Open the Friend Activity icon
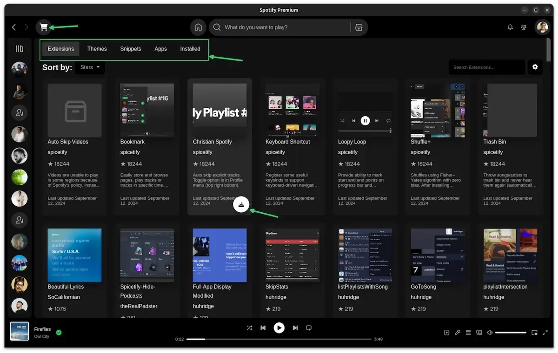Image resolution: width=558 pixels, height=353 pixels. [524, 27]
